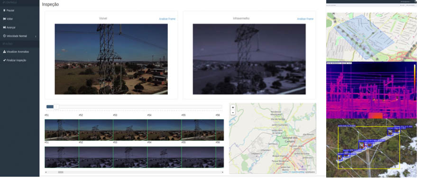Select visible thumbnail frame #51
This screenshot has height=181, width=422.
click(62, 130)
